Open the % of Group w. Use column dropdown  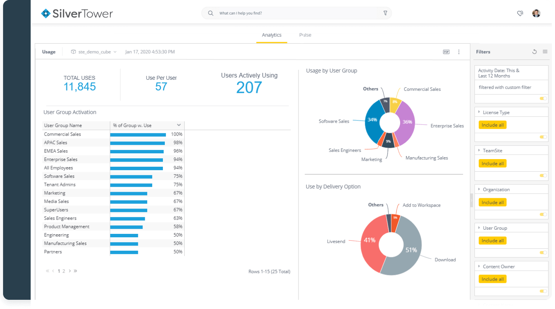click(x=179, y=125)
